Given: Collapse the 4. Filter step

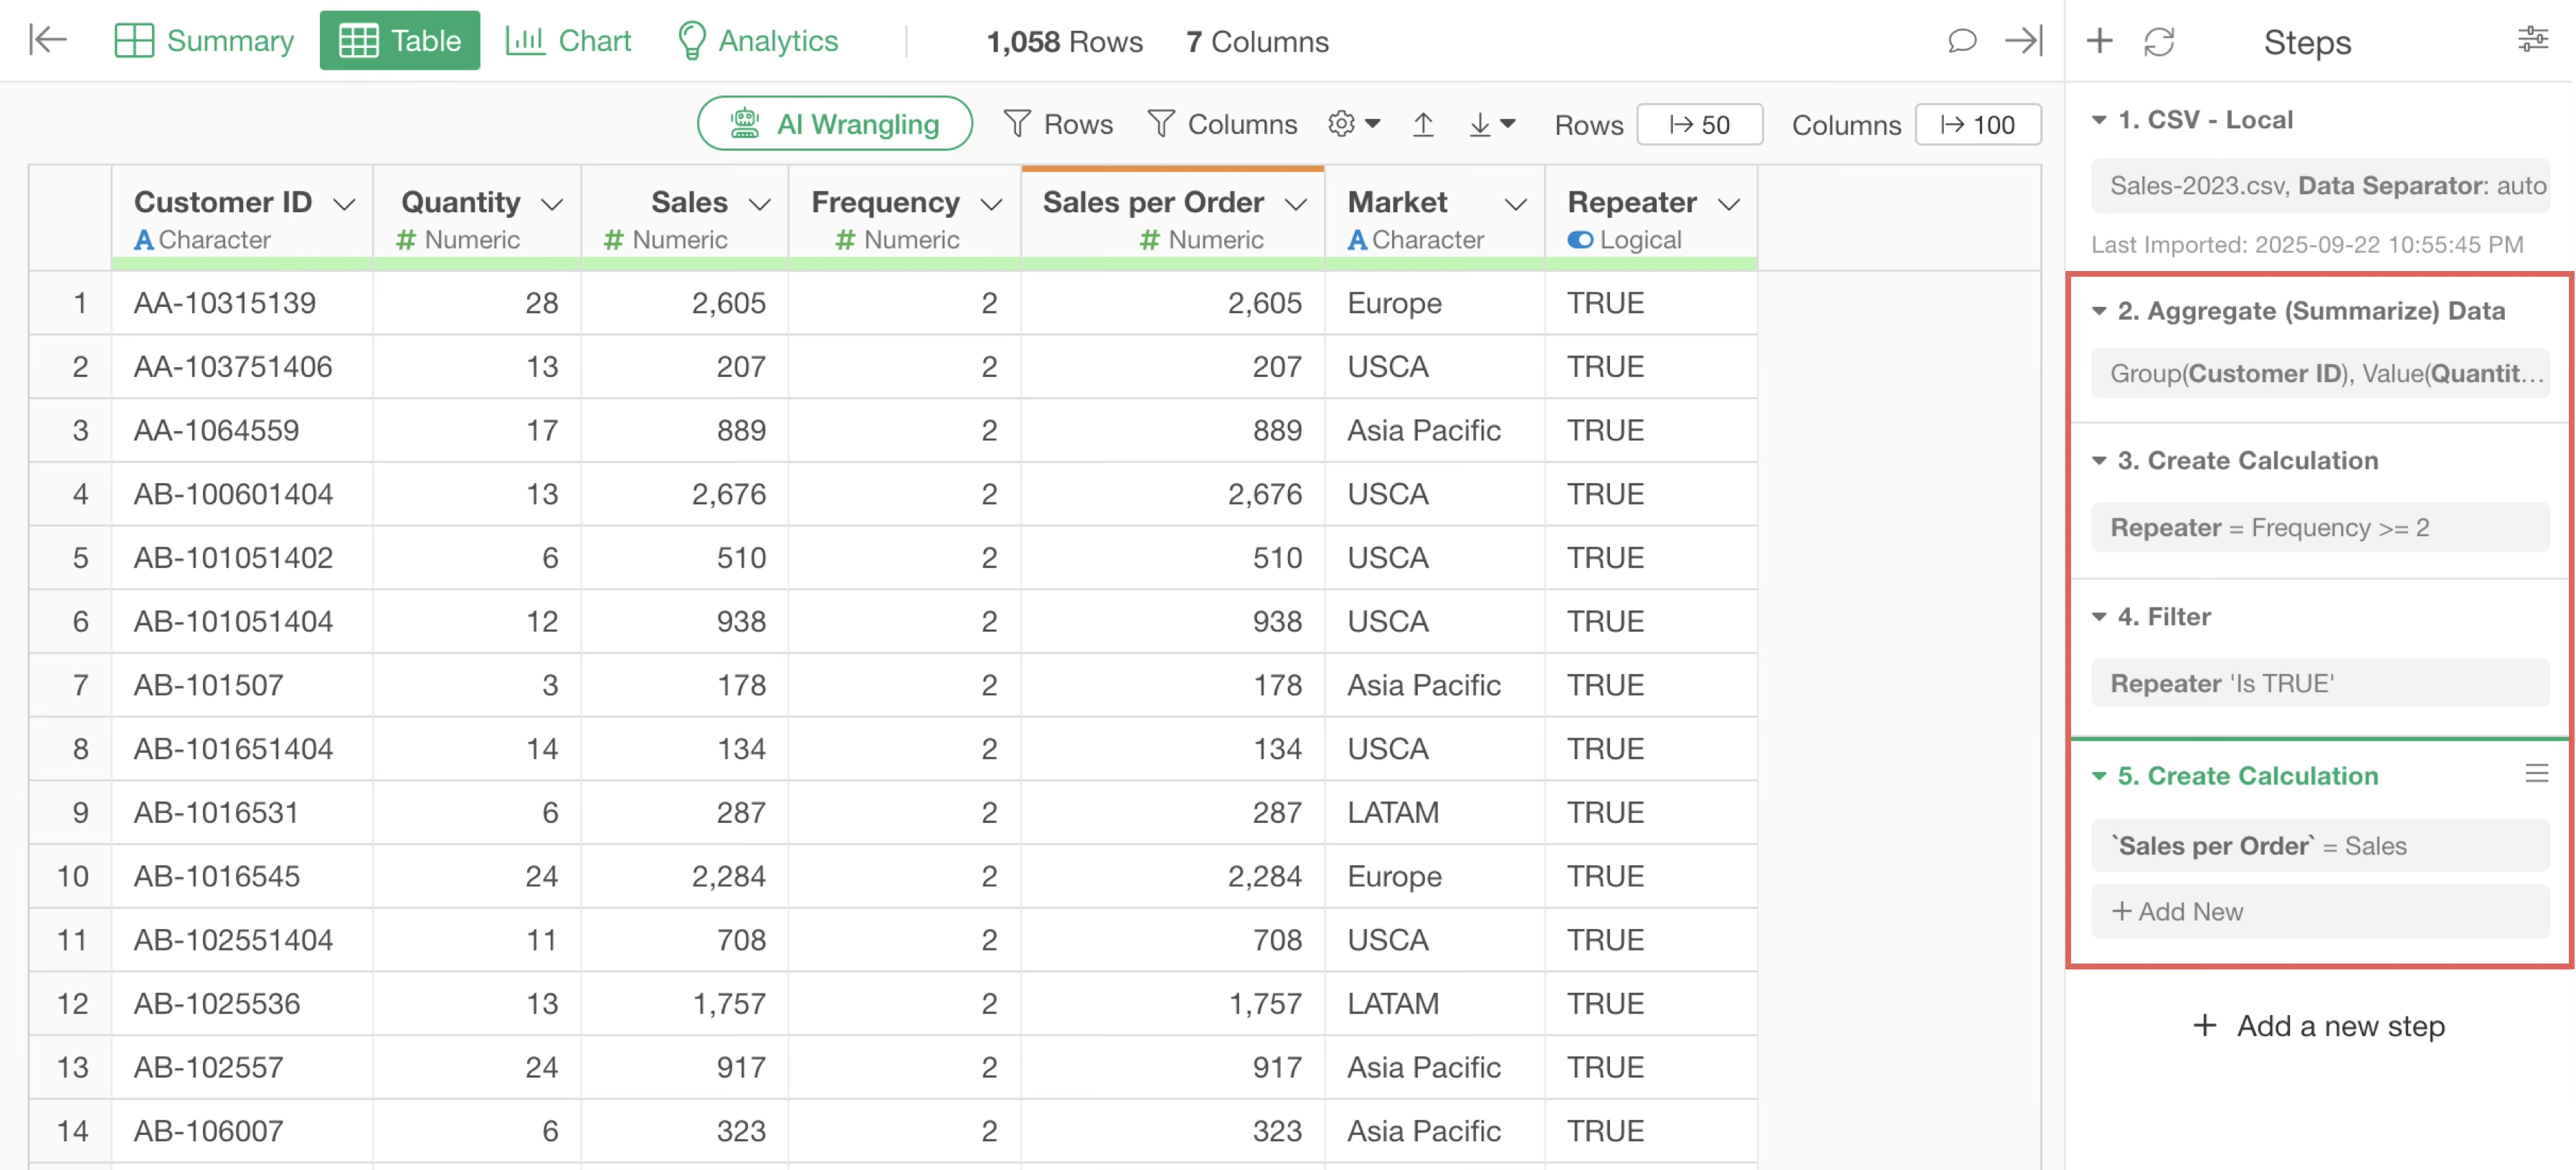Looking at the screenshot, I should click(2099, 617).
